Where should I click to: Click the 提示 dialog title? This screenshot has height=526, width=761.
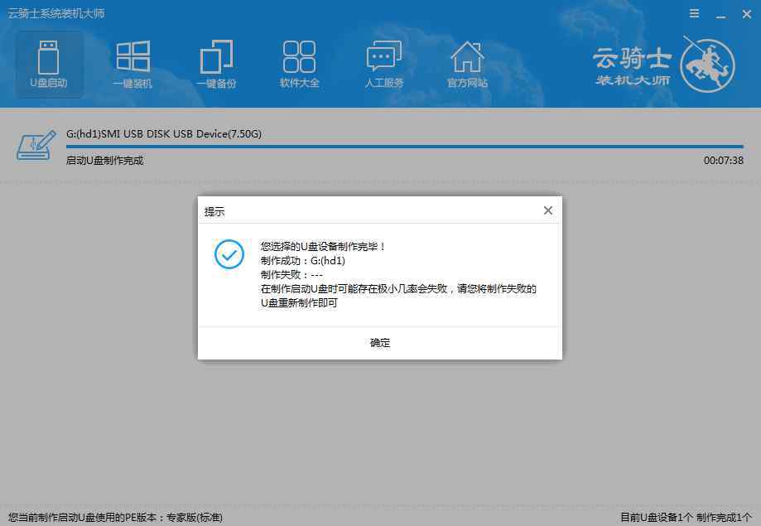click(x=214, y=211)
